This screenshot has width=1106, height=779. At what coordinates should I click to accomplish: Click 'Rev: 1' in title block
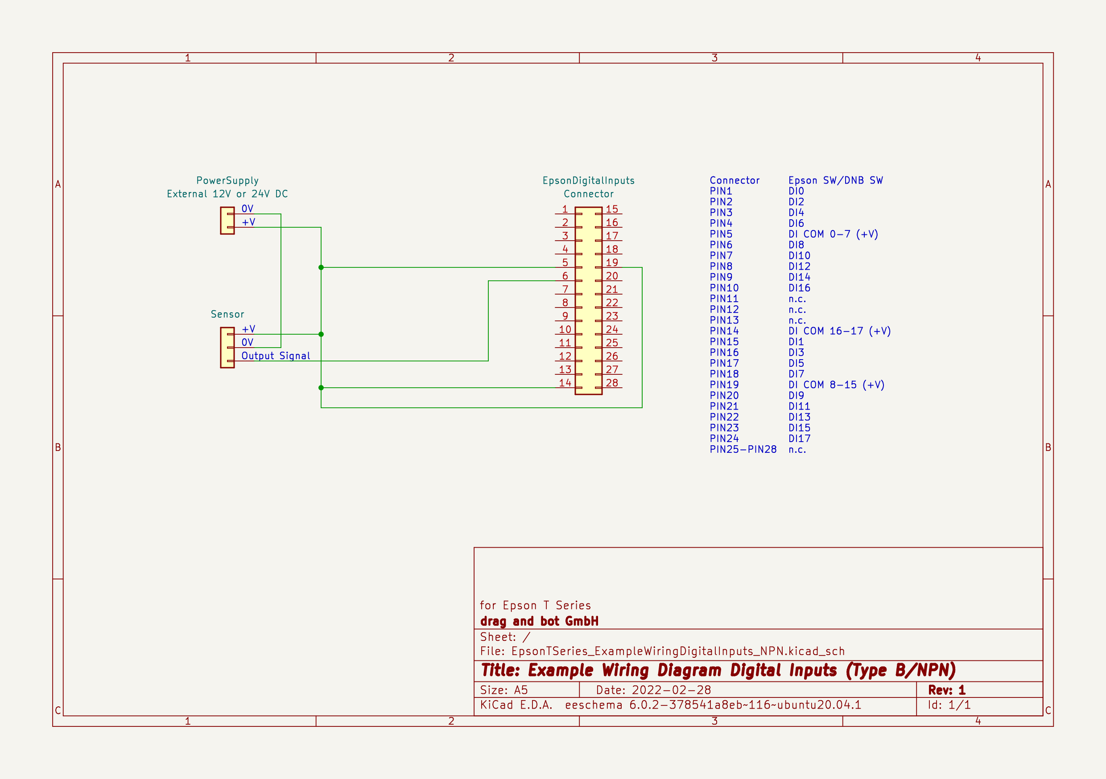coord(947,690)
